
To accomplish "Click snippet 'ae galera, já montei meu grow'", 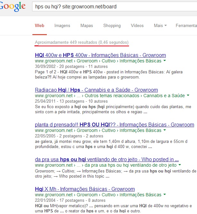I will (111, 144).
